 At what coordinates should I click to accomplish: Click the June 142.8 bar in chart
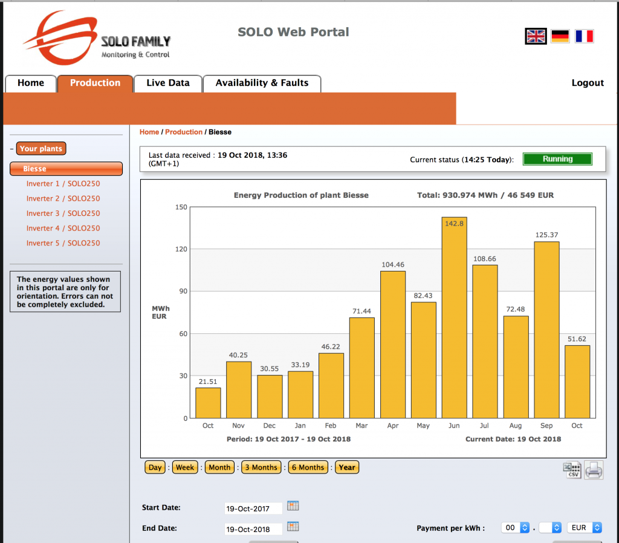tap(455, 317)
